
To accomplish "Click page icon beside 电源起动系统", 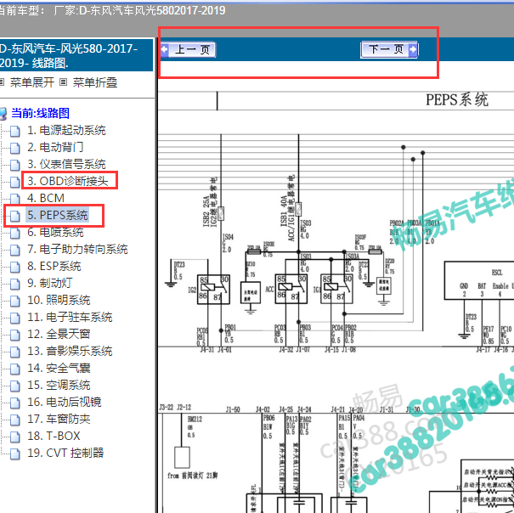I will click(x=14, y=131).
